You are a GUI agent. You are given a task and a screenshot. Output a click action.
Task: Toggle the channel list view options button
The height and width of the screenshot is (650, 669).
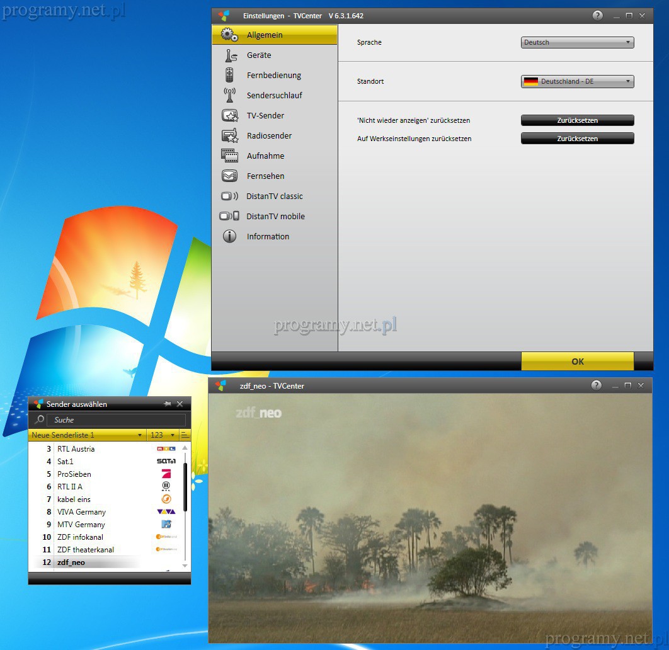pyautogui.click(x=185, y=435)
